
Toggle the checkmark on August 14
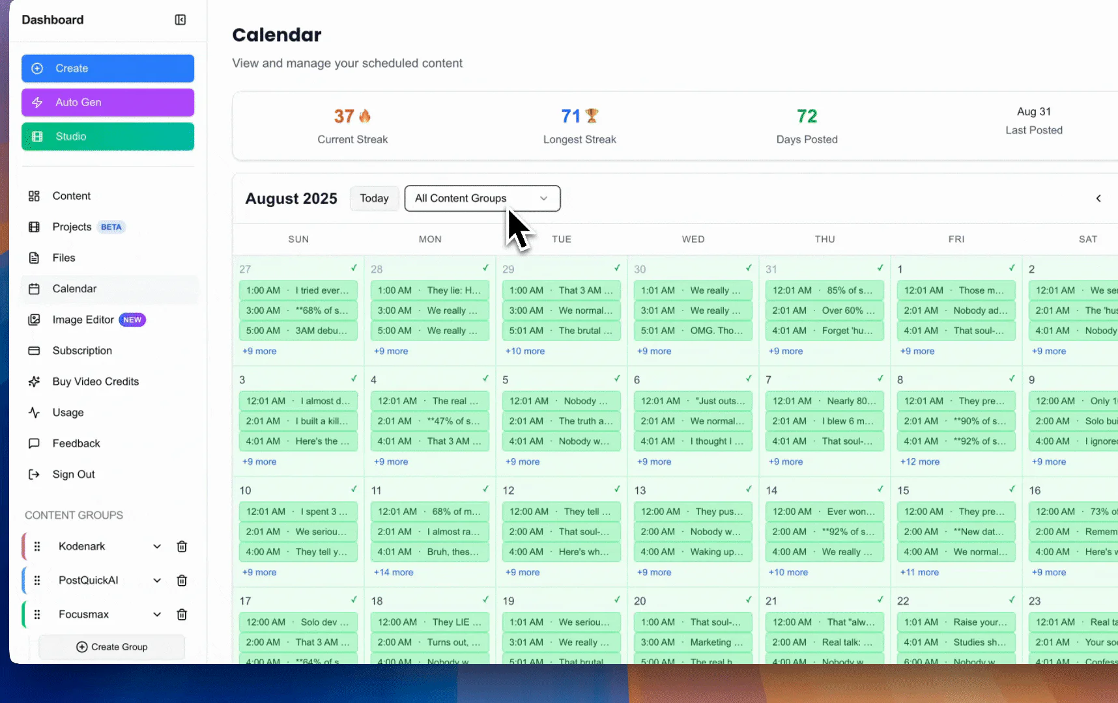point(880,489)
